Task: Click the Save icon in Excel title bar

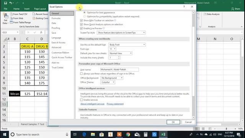Action: point(5,3)
